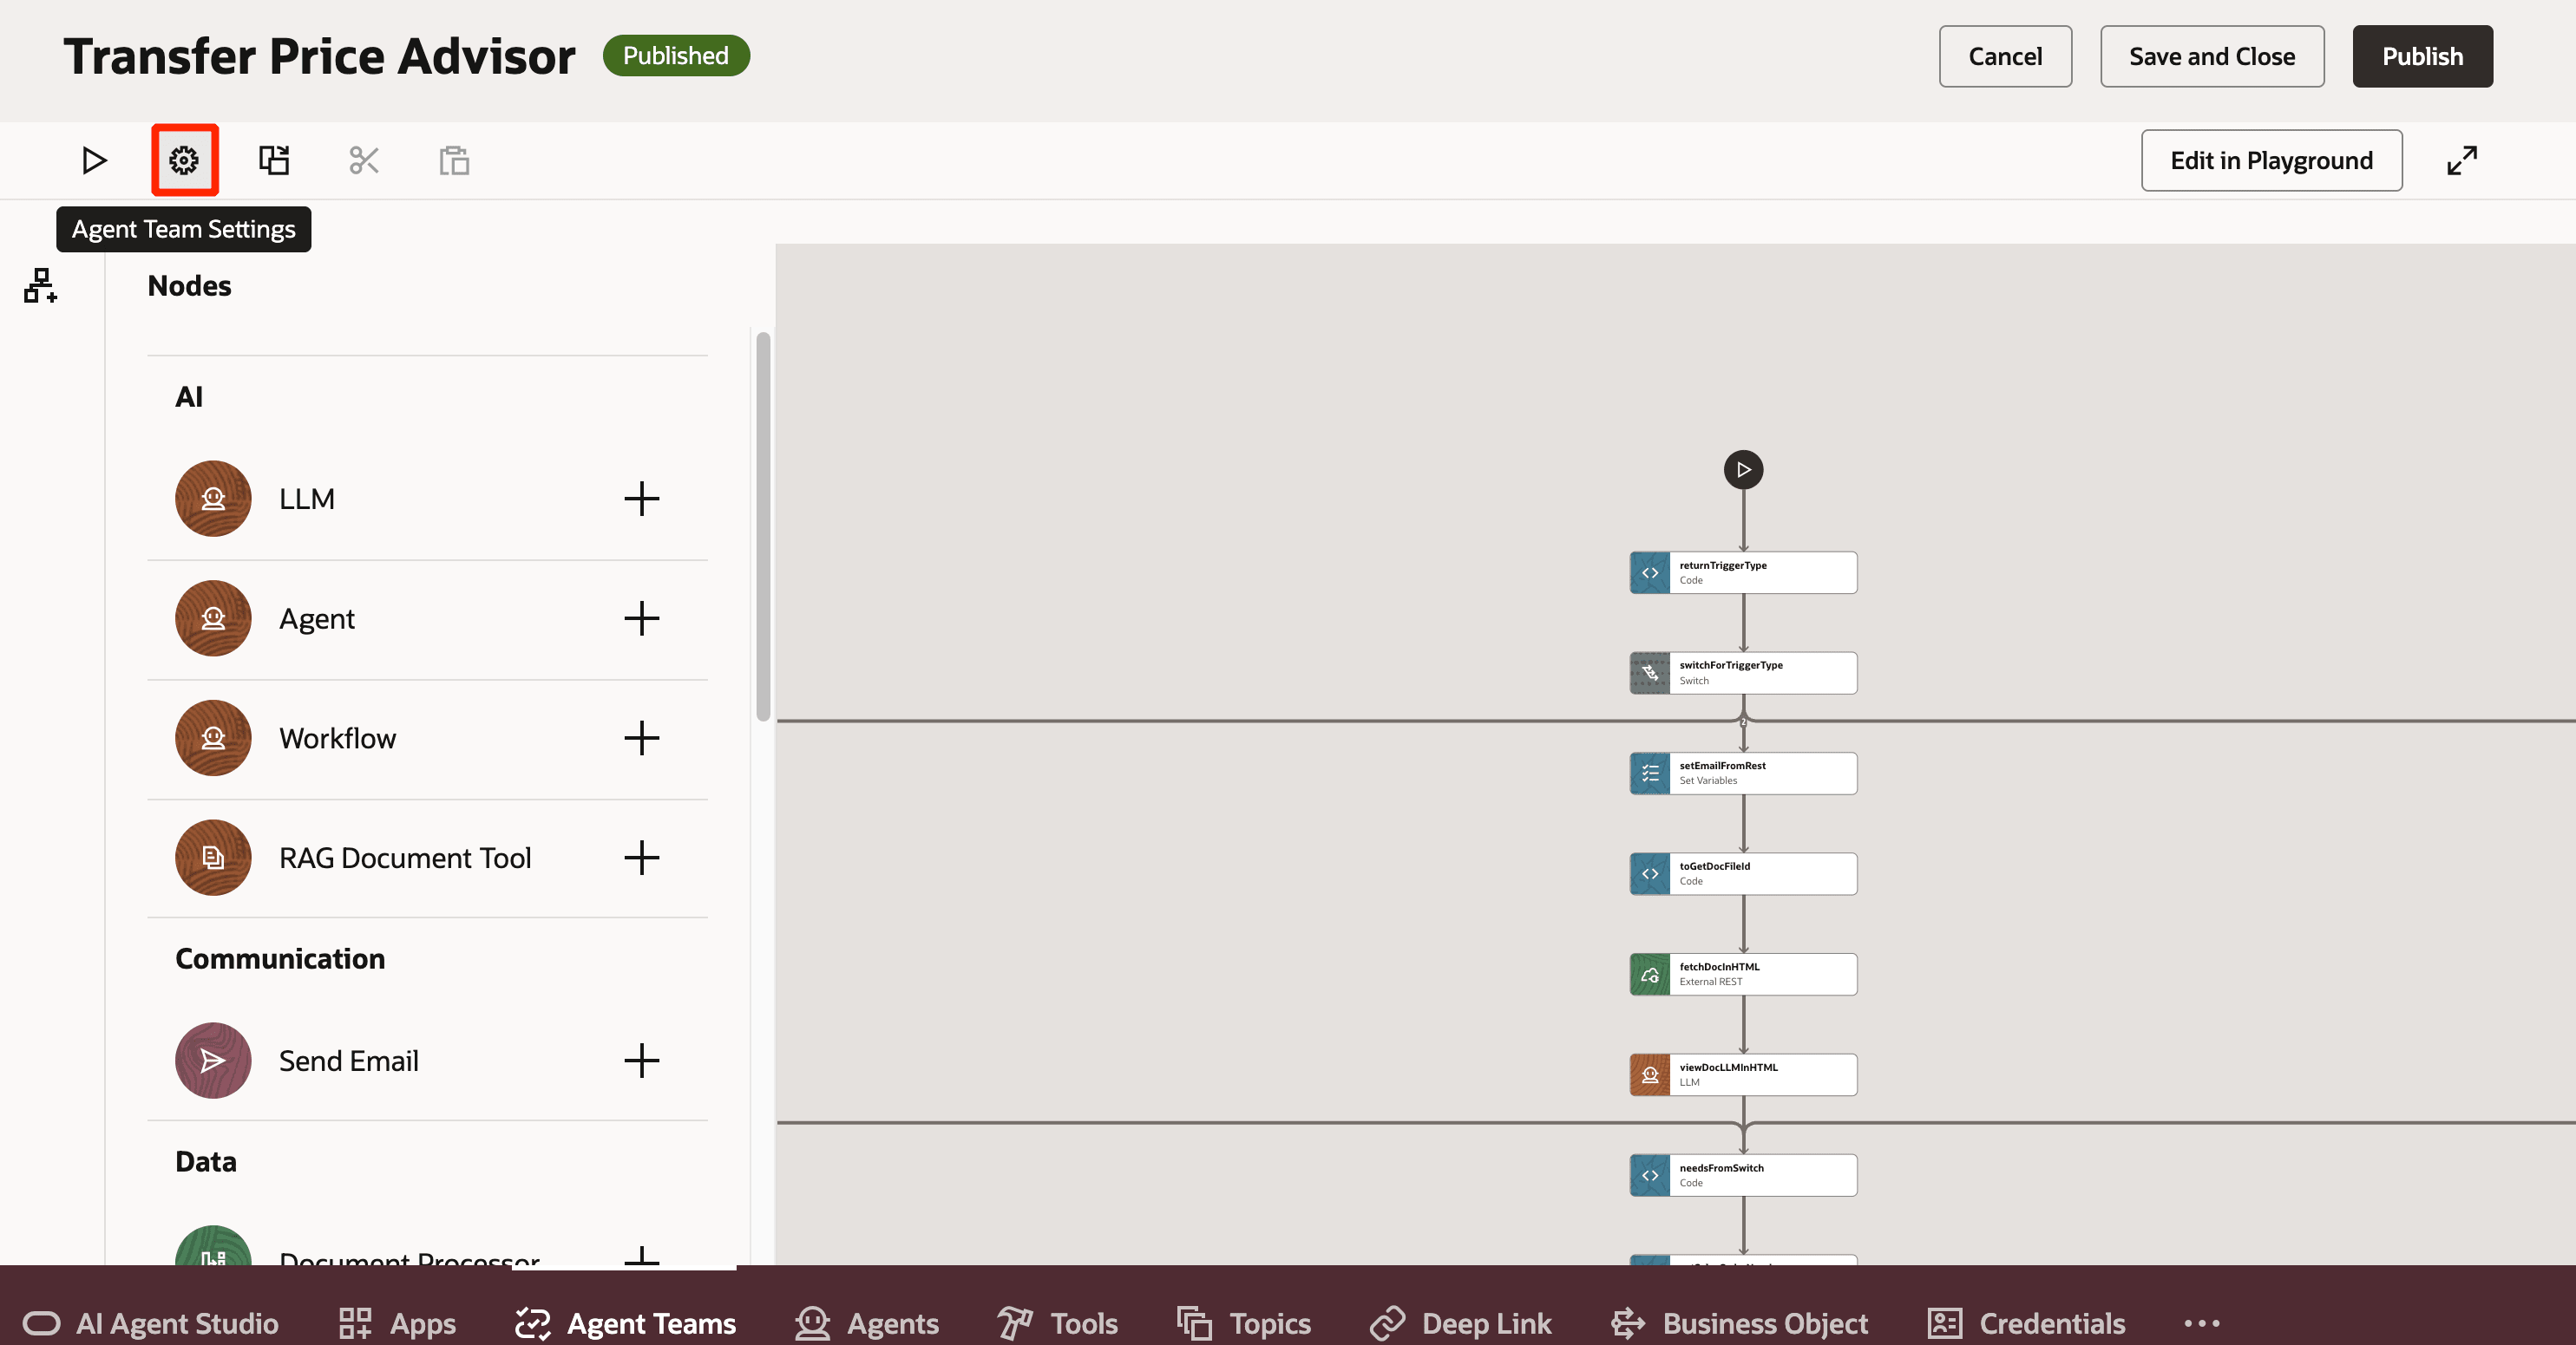Open the Topics tab

(1244, 1323)
